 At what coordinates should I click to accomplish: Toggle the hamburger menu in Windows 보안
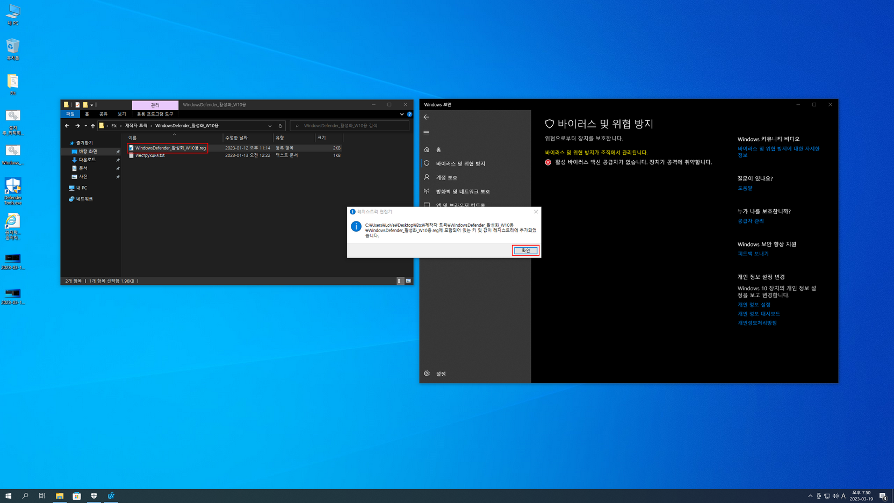tap(427, 133)
